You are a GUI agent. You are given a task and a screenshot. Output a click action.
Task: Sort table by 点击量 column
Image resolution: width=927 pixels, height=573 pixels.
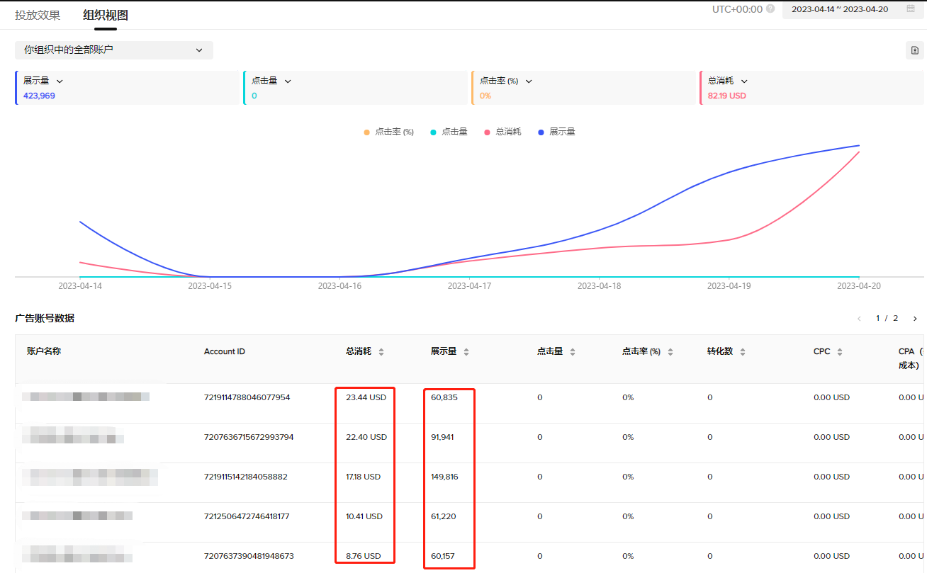tap(573, 352)
